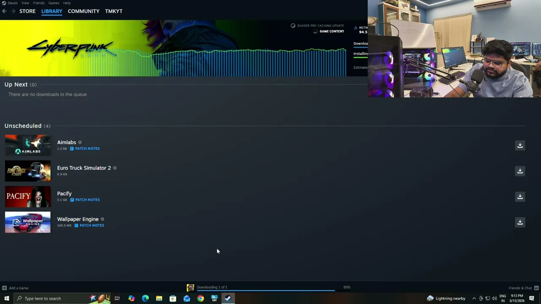Open Microsoft Edge from the taskbar
Image resolution: width=541 pixels, height=304 pixels.
click(145, 299)
